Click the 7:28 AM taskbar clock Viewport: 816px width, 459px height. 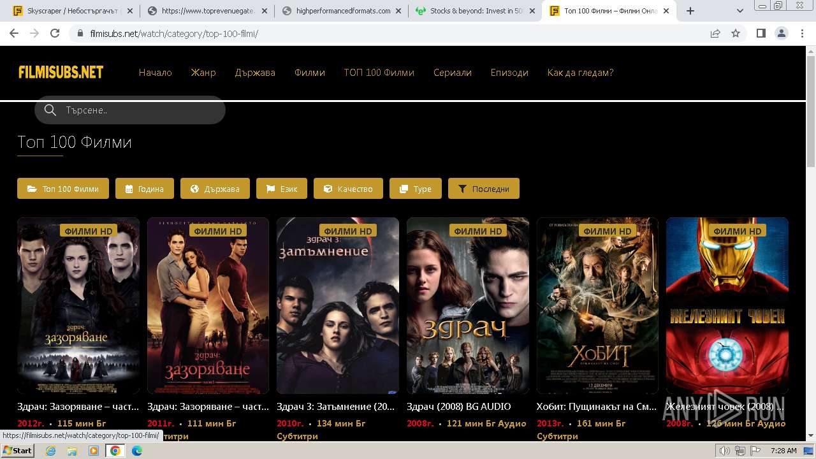pos(783,451)
